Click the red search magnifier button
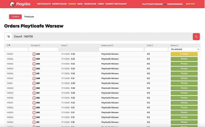The width and height of the screenshot is (205, 127). [196, 37]
